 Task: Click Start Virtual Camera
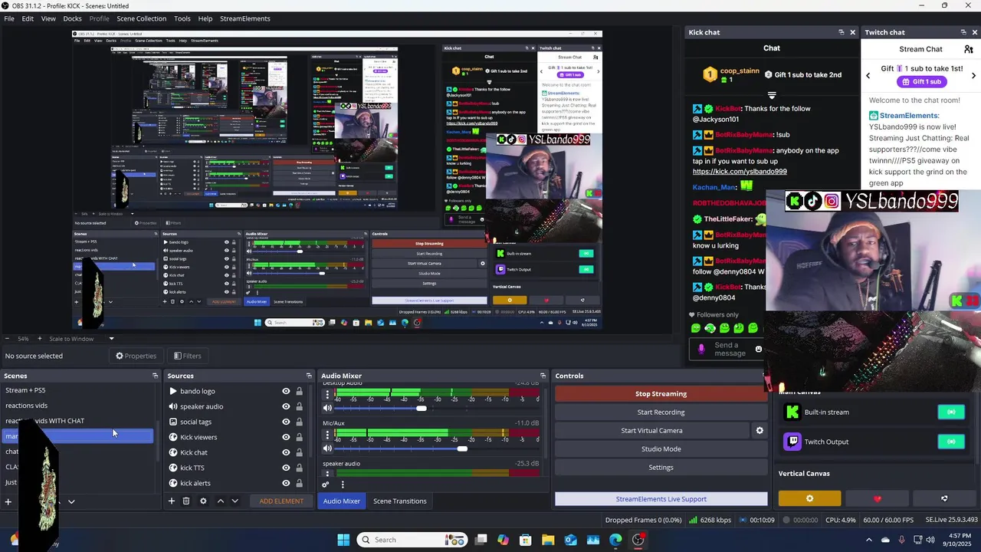(x=651, y=431)
